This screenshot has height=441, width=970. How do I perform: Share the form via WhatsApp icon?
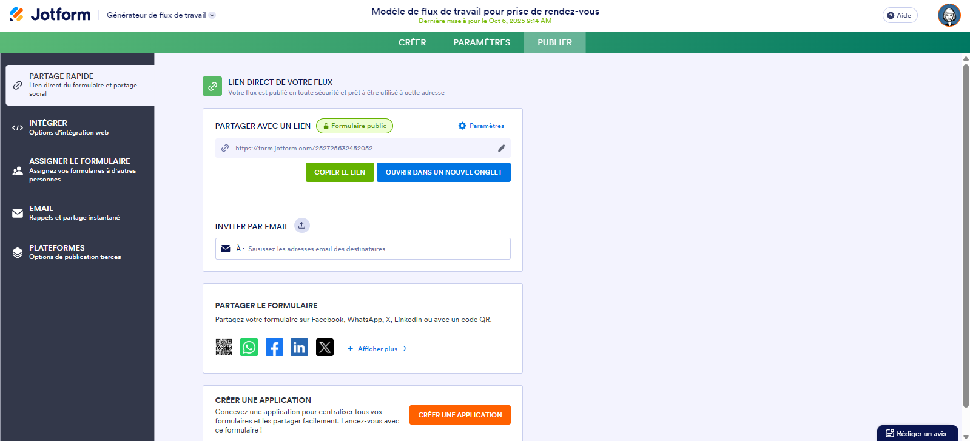click(249, 348)
